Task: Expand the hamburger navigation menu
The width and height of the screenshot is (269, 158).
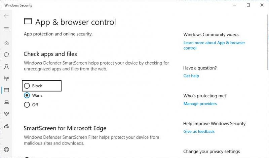Action: (x=6, y=29)
